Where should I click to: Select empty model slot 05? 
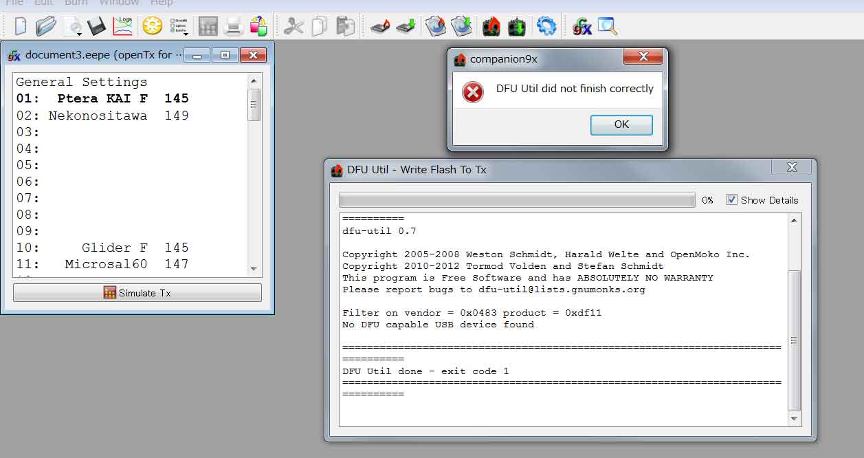[131, 165]
